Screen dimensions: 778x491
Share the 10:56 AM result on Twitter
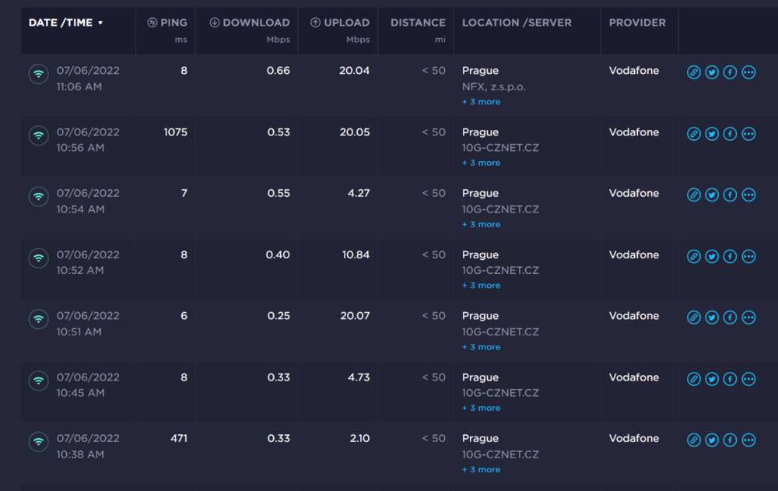point(712,134)
